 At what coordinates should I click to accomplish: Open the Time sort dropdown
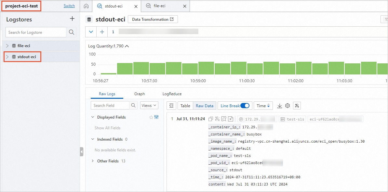click(263, 106)
